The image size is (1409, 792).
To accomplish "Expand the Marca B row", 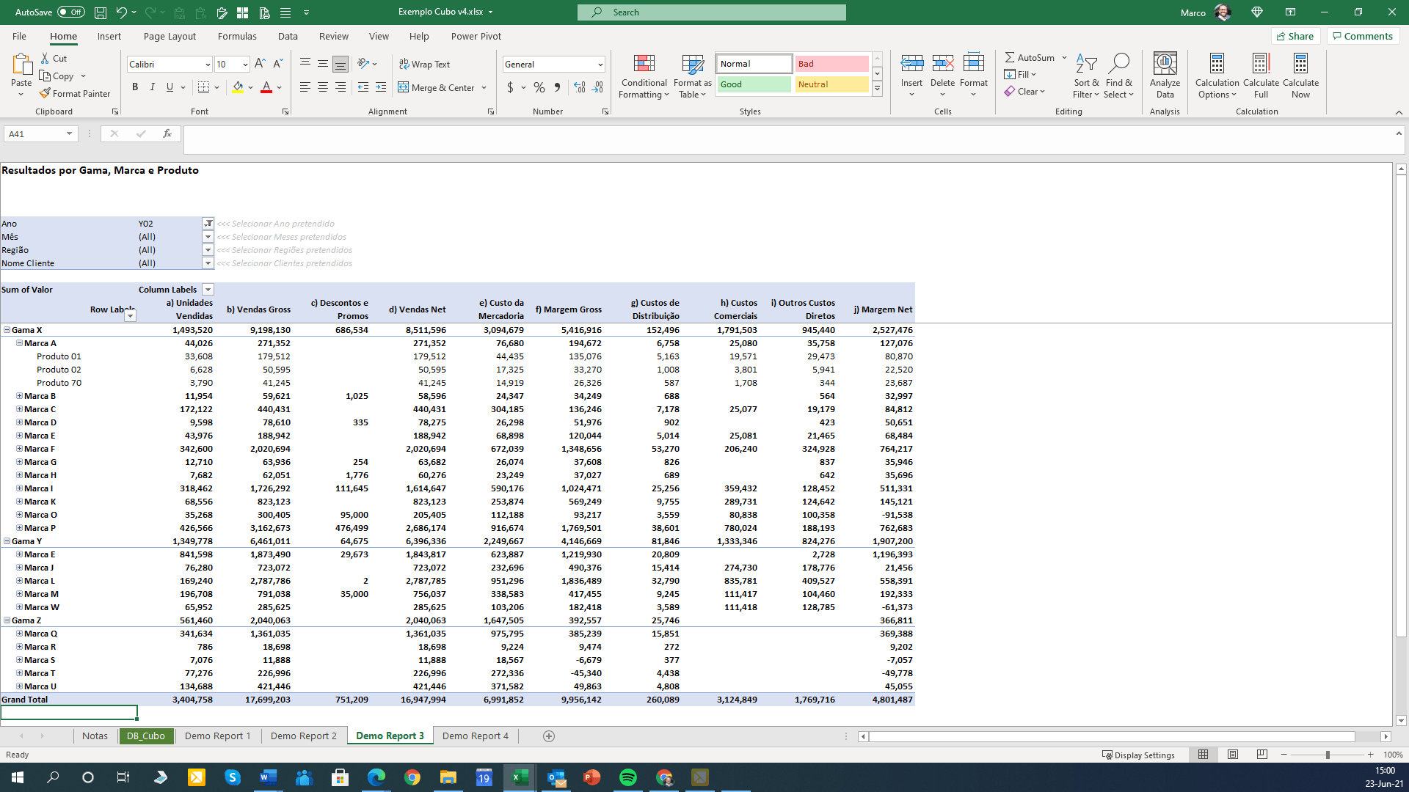I will click(x=20, y=396).
